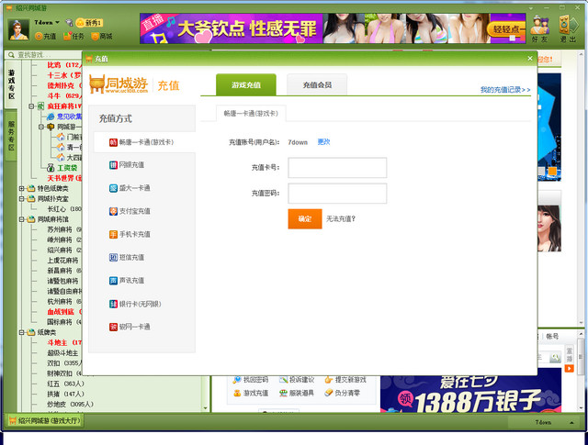Collapse 纸牌类 tree folder
The image size is (588, 445).
(x=22, y=332)
